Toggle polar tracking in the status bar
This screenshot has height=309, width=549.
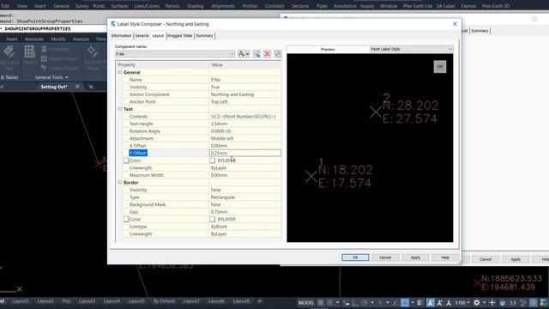[x=365, y=303]
